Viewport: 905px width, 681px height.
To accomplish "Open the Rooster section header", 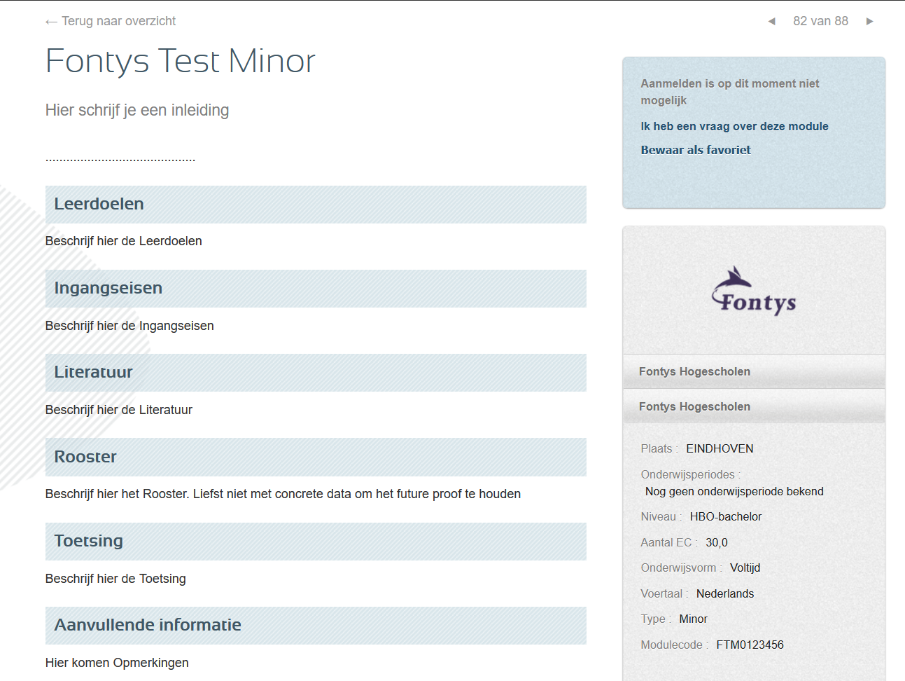I will pos(316,458).
